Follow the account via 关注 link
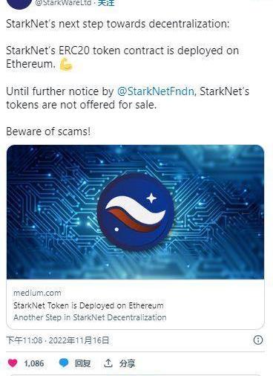Image resolution: width=273 pixels, height=376 pixels. point(106,3)
